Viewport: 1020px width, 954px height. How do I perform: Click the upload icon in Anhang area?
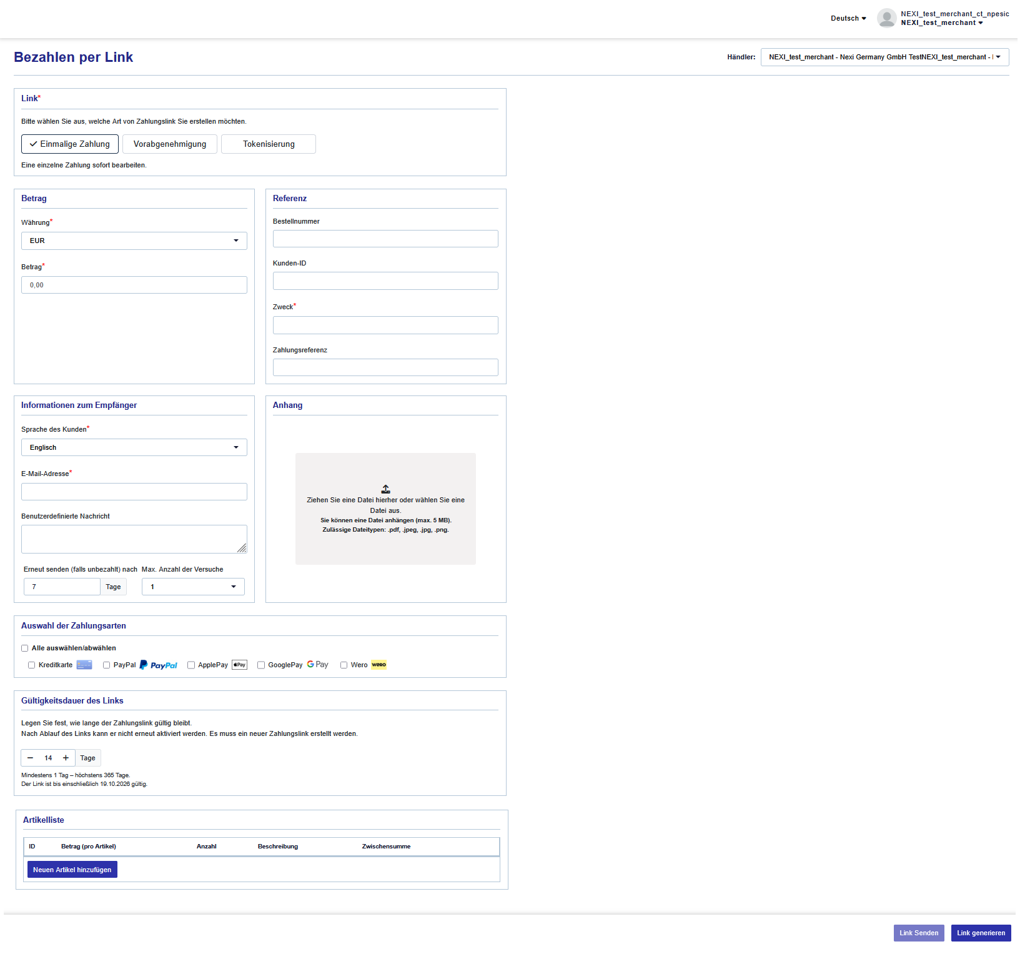click(x=385, y=489)
